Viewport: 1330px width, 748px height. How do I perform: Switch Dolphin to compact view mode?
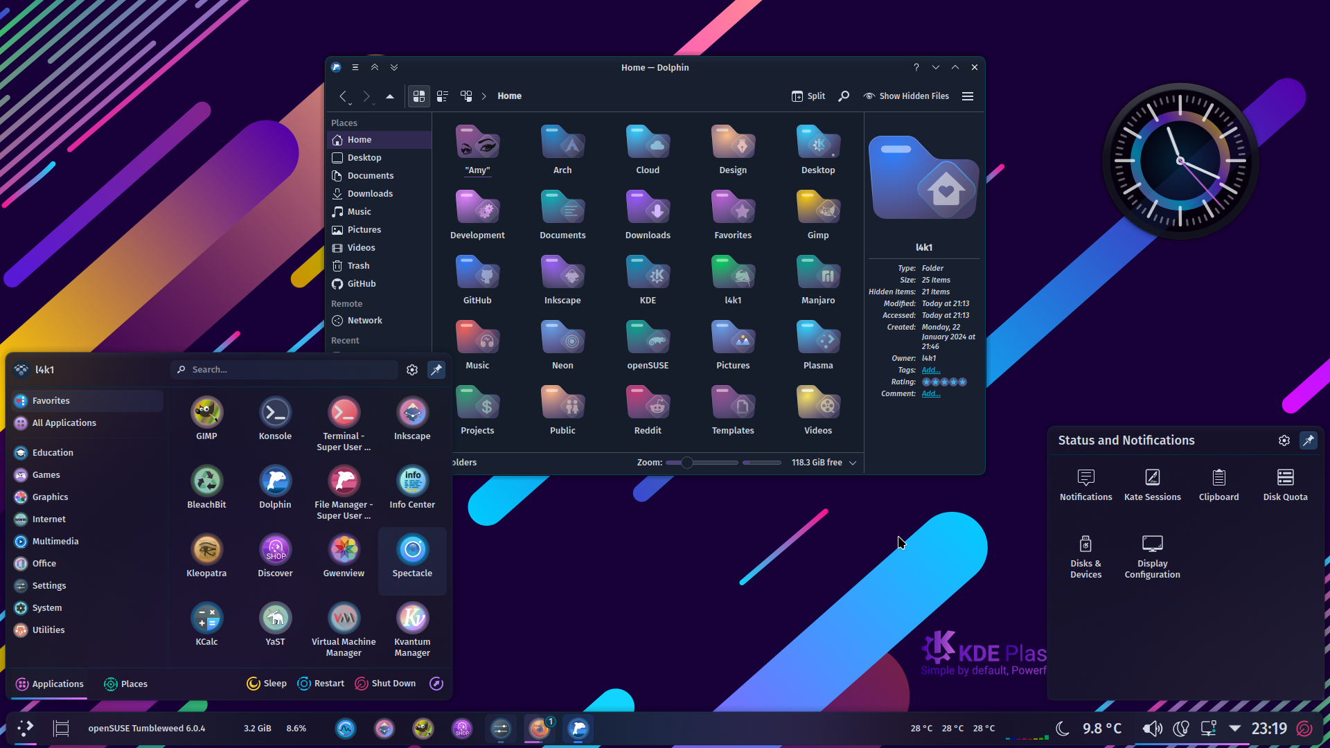tap(443, 96)
